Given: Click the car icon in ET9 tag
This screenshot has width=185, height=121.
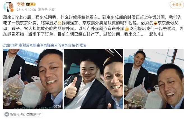Looking at the screenshot, I should pos(7,114).
